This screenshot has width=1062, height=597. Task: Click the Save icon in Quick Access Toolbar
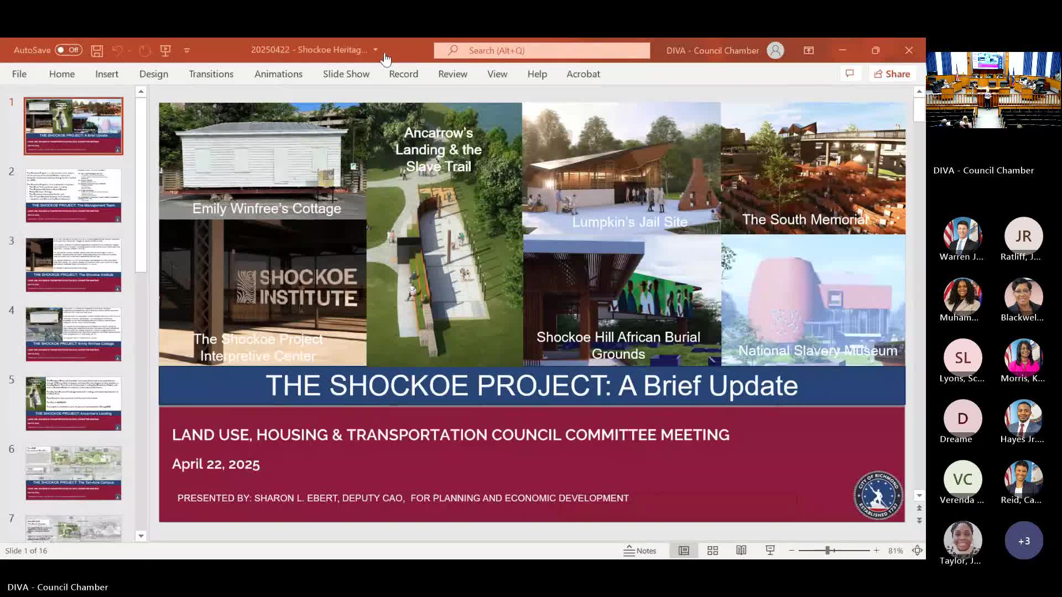97,50
